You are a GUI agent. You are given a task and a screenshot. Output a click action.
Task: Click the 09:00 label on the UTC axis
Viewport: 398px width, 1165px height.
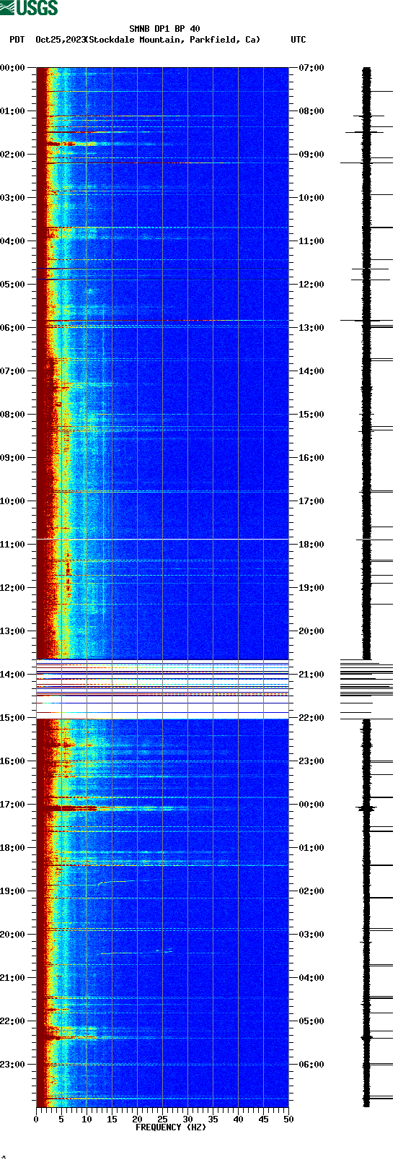point(311,155)
